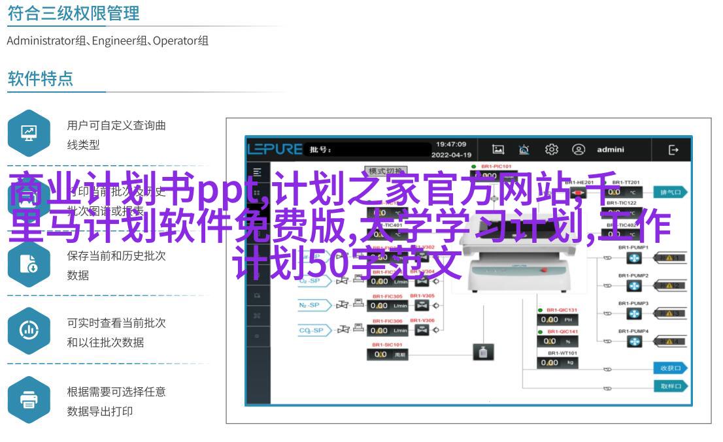The image size is (723, 442).
Task: Toggle the BR1-V305 valve
Action: point(422,305)
